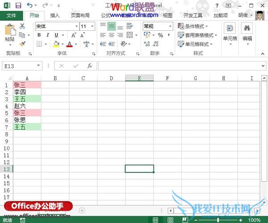Select cell A3 containing 王五
268x223 pixels.
[27, 99]
